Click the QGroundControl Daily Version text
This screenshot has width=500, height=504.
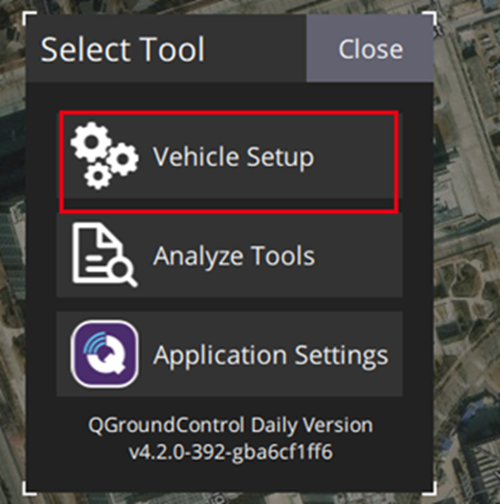pyautogui.click(x=230, y=424)
